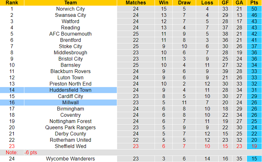Select the Nottingham Forest team row
The image size is (262, 162).
pos(70,121)
